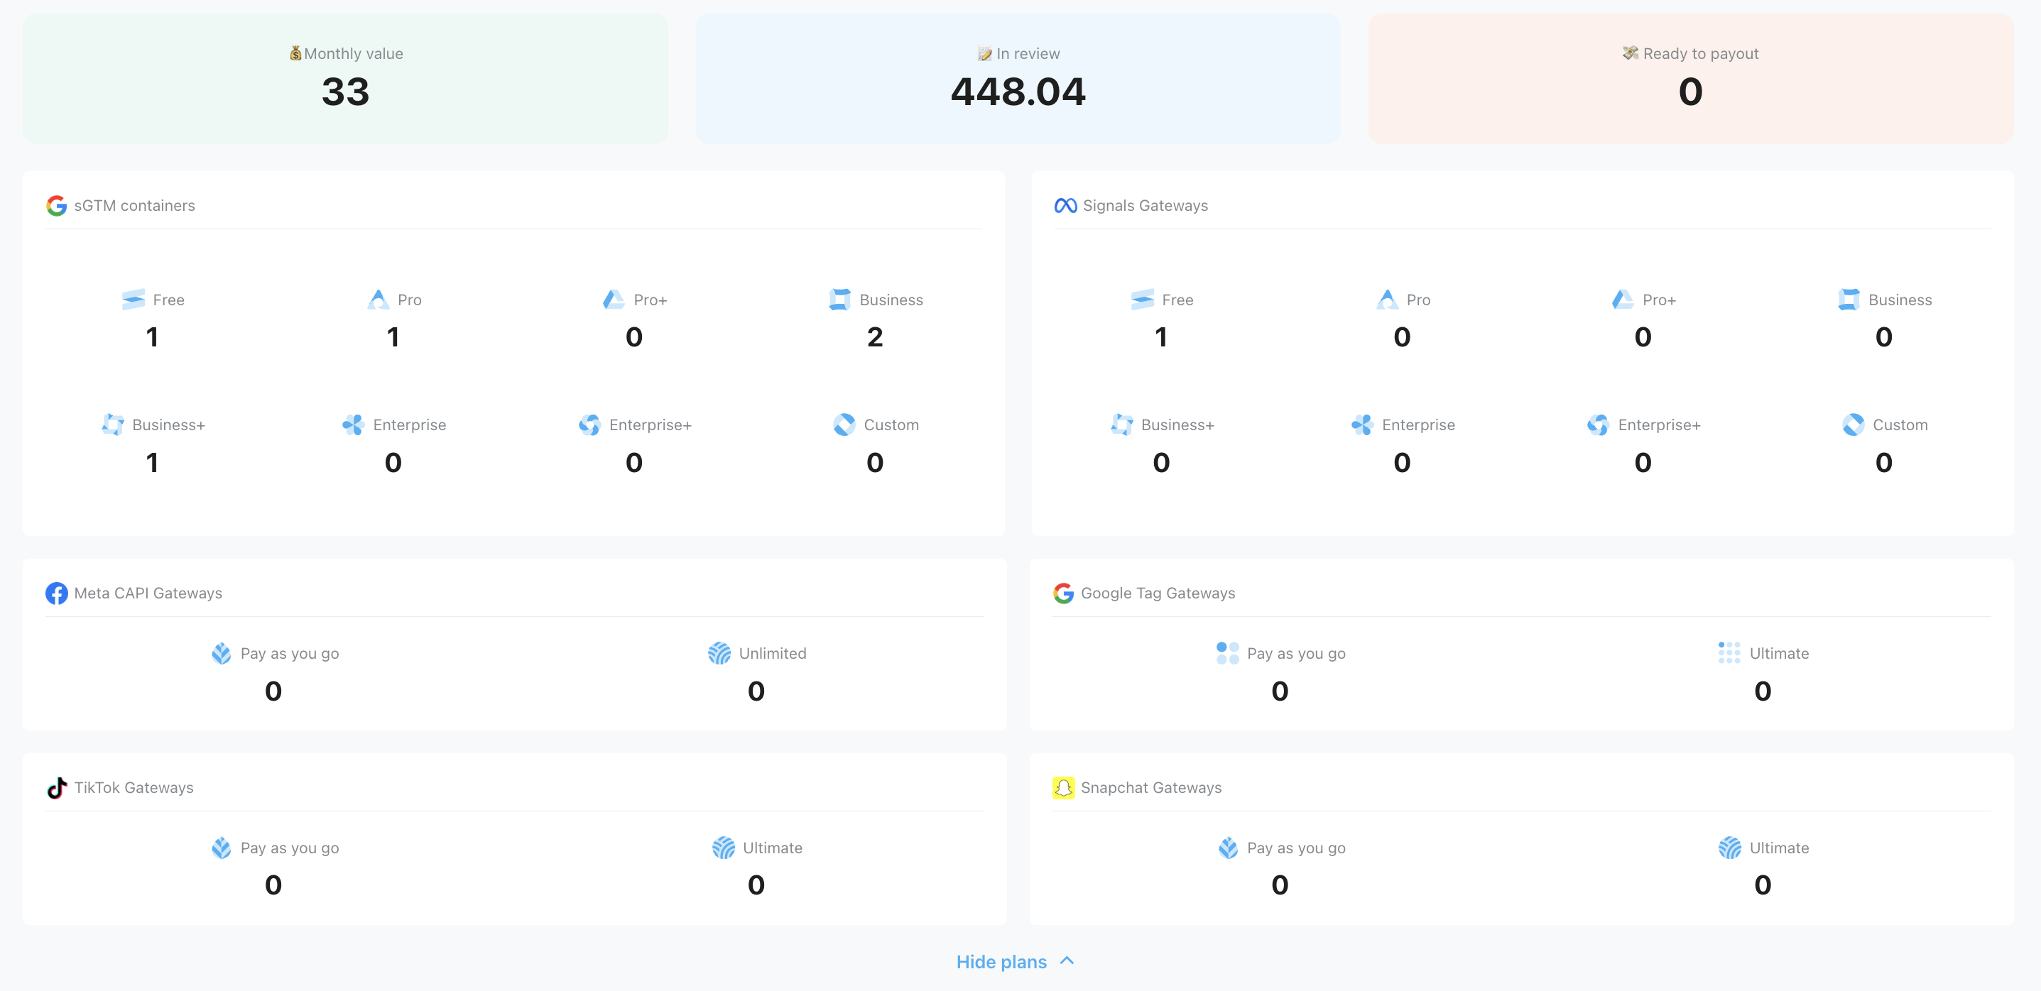Click Pay as you go icon in Meta CAPI Gateways

click(x=221, y=654)
